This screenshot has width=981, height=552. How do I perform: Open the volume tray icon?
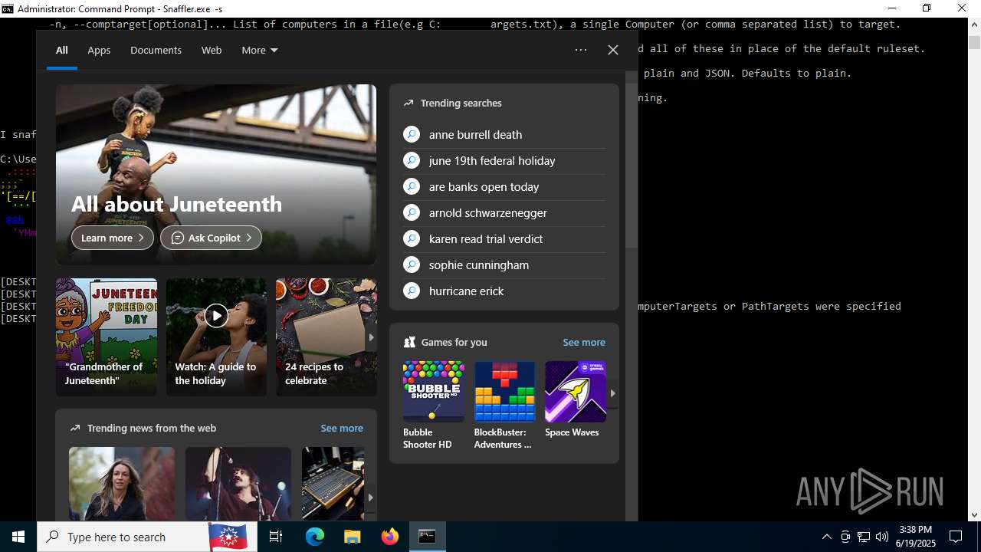point(882,537)
